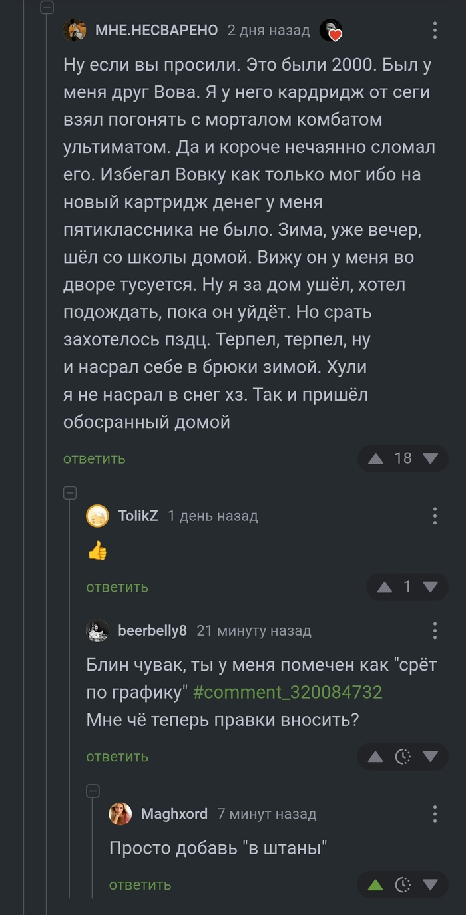Screen dimensions: 466x915
Task: Collapse МНЕ.НЕСВАРЕНО's comment thread
Action: [47, 9]
